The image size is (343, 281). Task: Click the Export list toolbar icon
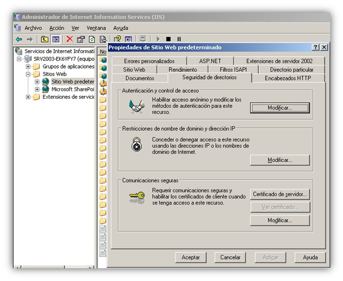coord(103,39)
